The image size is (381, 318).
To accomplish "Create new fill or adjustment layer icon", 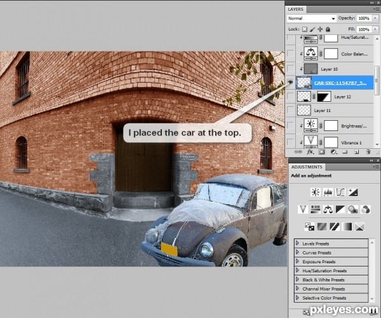I will (x=333, y=152).
